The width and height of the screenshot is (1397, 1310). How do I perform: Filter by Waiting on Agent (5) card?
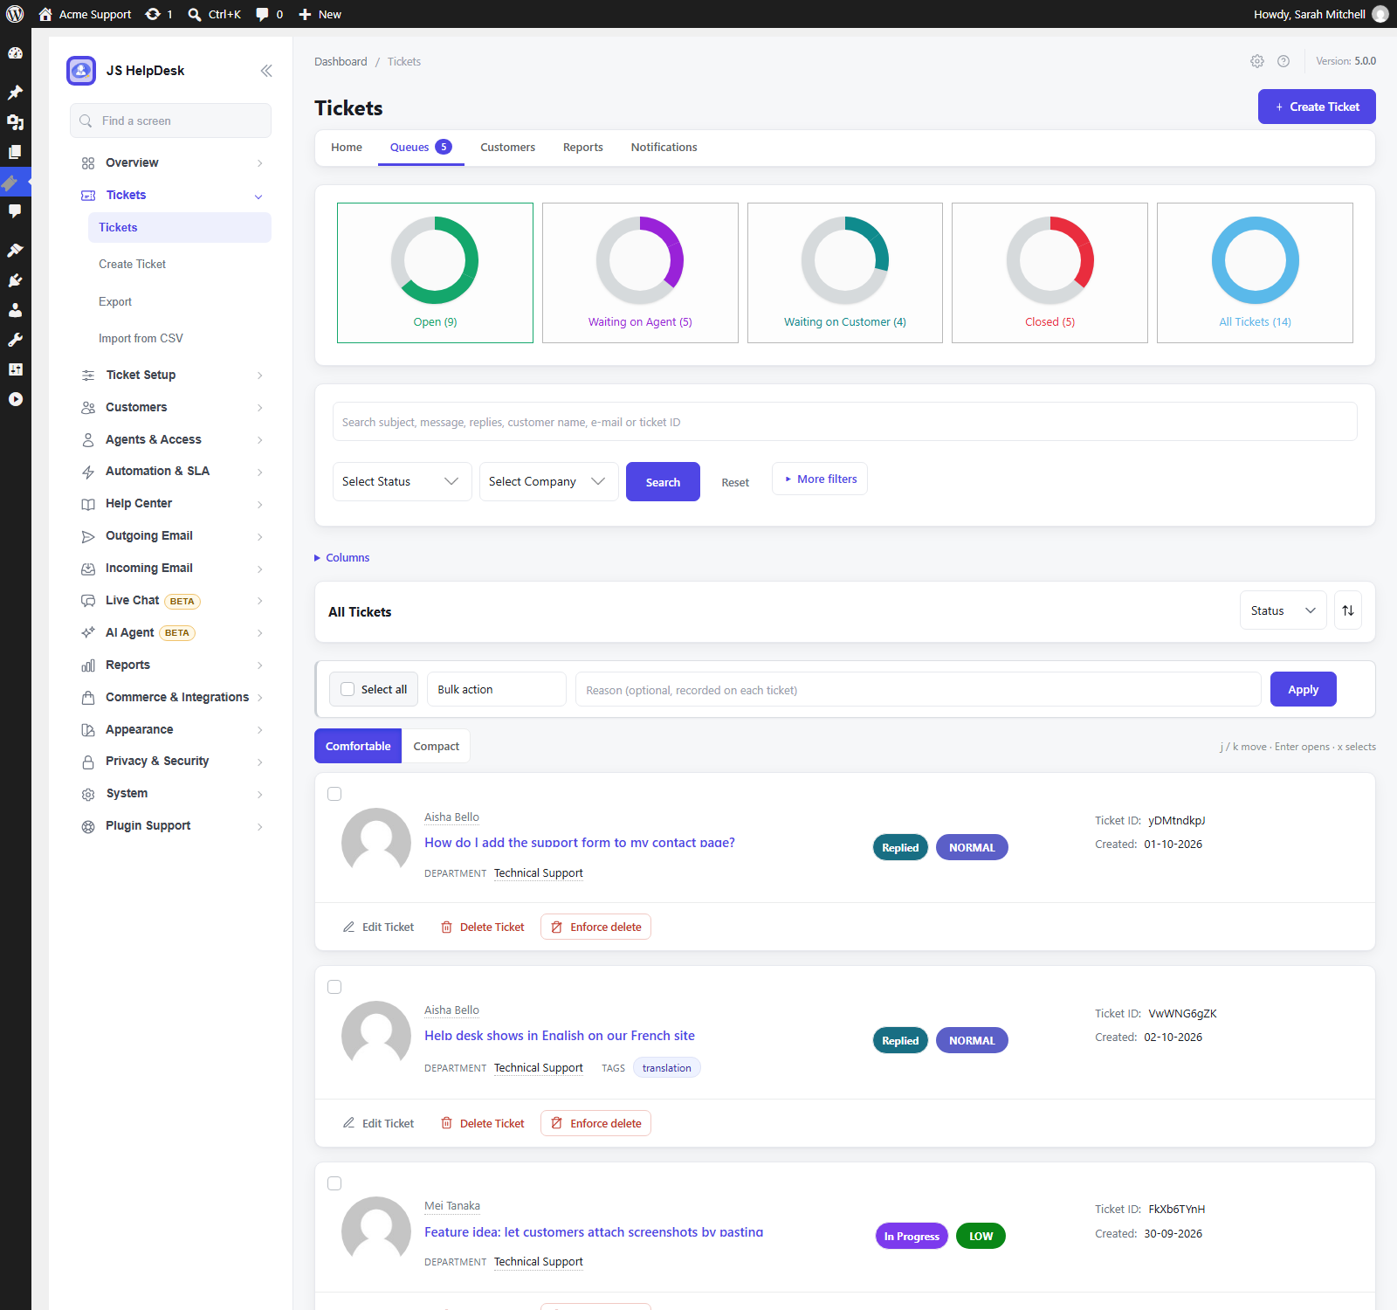click(x=640, y=272)
